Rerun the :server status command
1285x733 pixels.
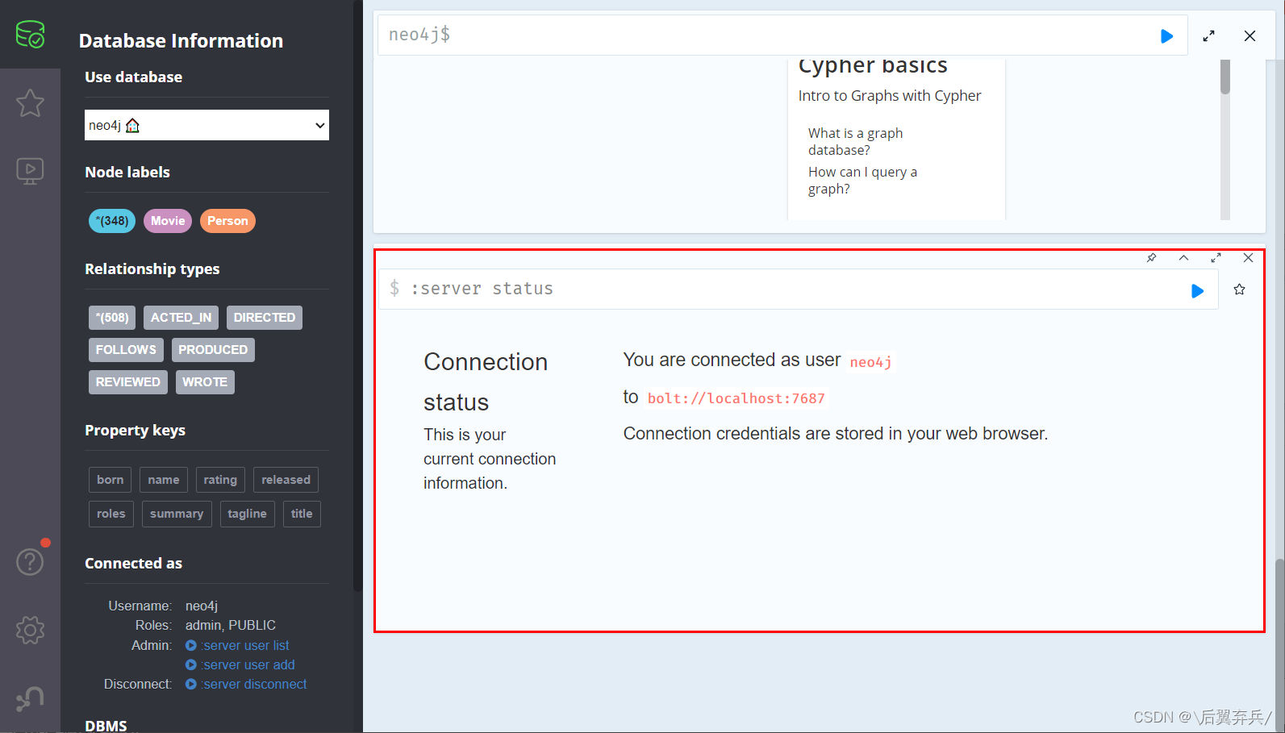click(1197, 290)
